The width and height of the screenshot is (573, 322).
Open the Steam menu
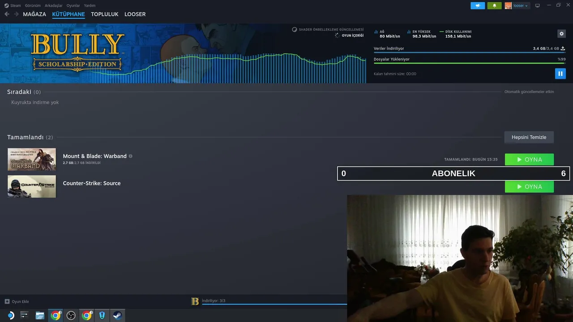coord(13,5)
